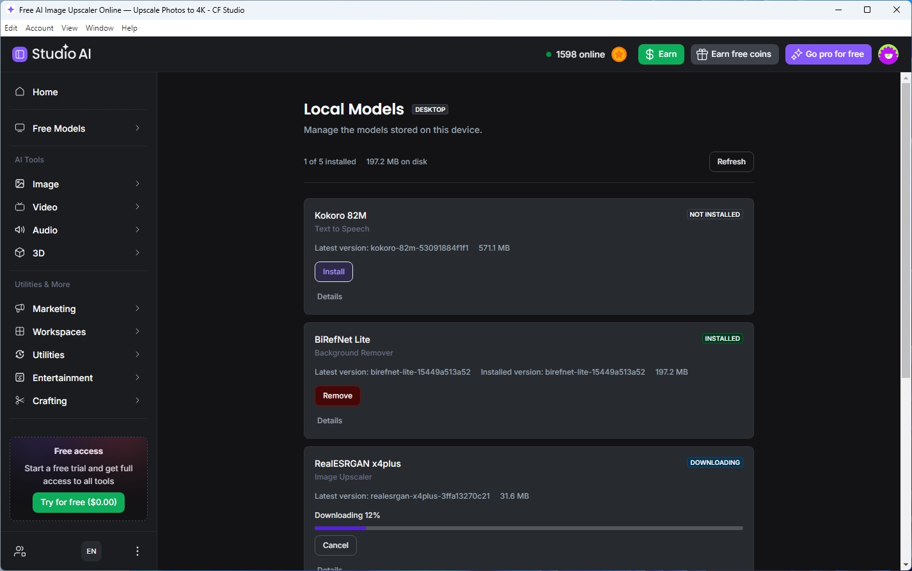Click the vertical scrollbar of the models page
912x571 pixels.
click(906, 230)
